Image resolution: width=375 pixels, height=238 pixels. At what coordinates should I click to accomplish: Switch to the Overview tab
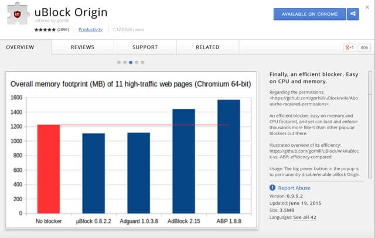click(20, 47)
